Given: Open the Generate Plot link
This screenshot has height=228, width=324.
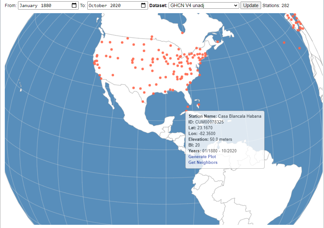Looking at the screenshot, I should coord(202,156).
